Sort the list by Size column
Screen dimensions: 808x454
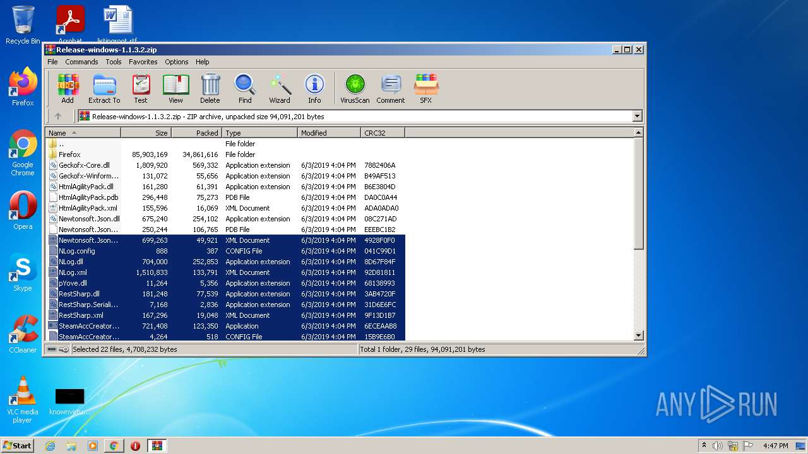click(x=146, y=133)
